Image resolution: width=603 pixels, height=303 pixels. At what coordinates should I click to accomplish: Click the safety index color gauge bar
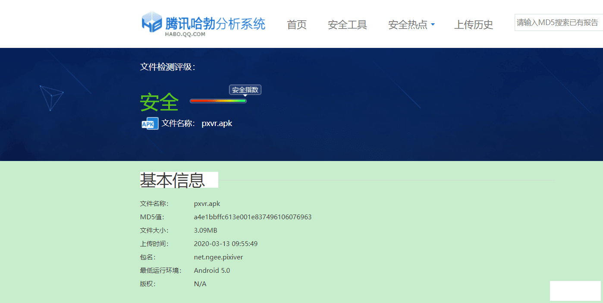(218, 101)
